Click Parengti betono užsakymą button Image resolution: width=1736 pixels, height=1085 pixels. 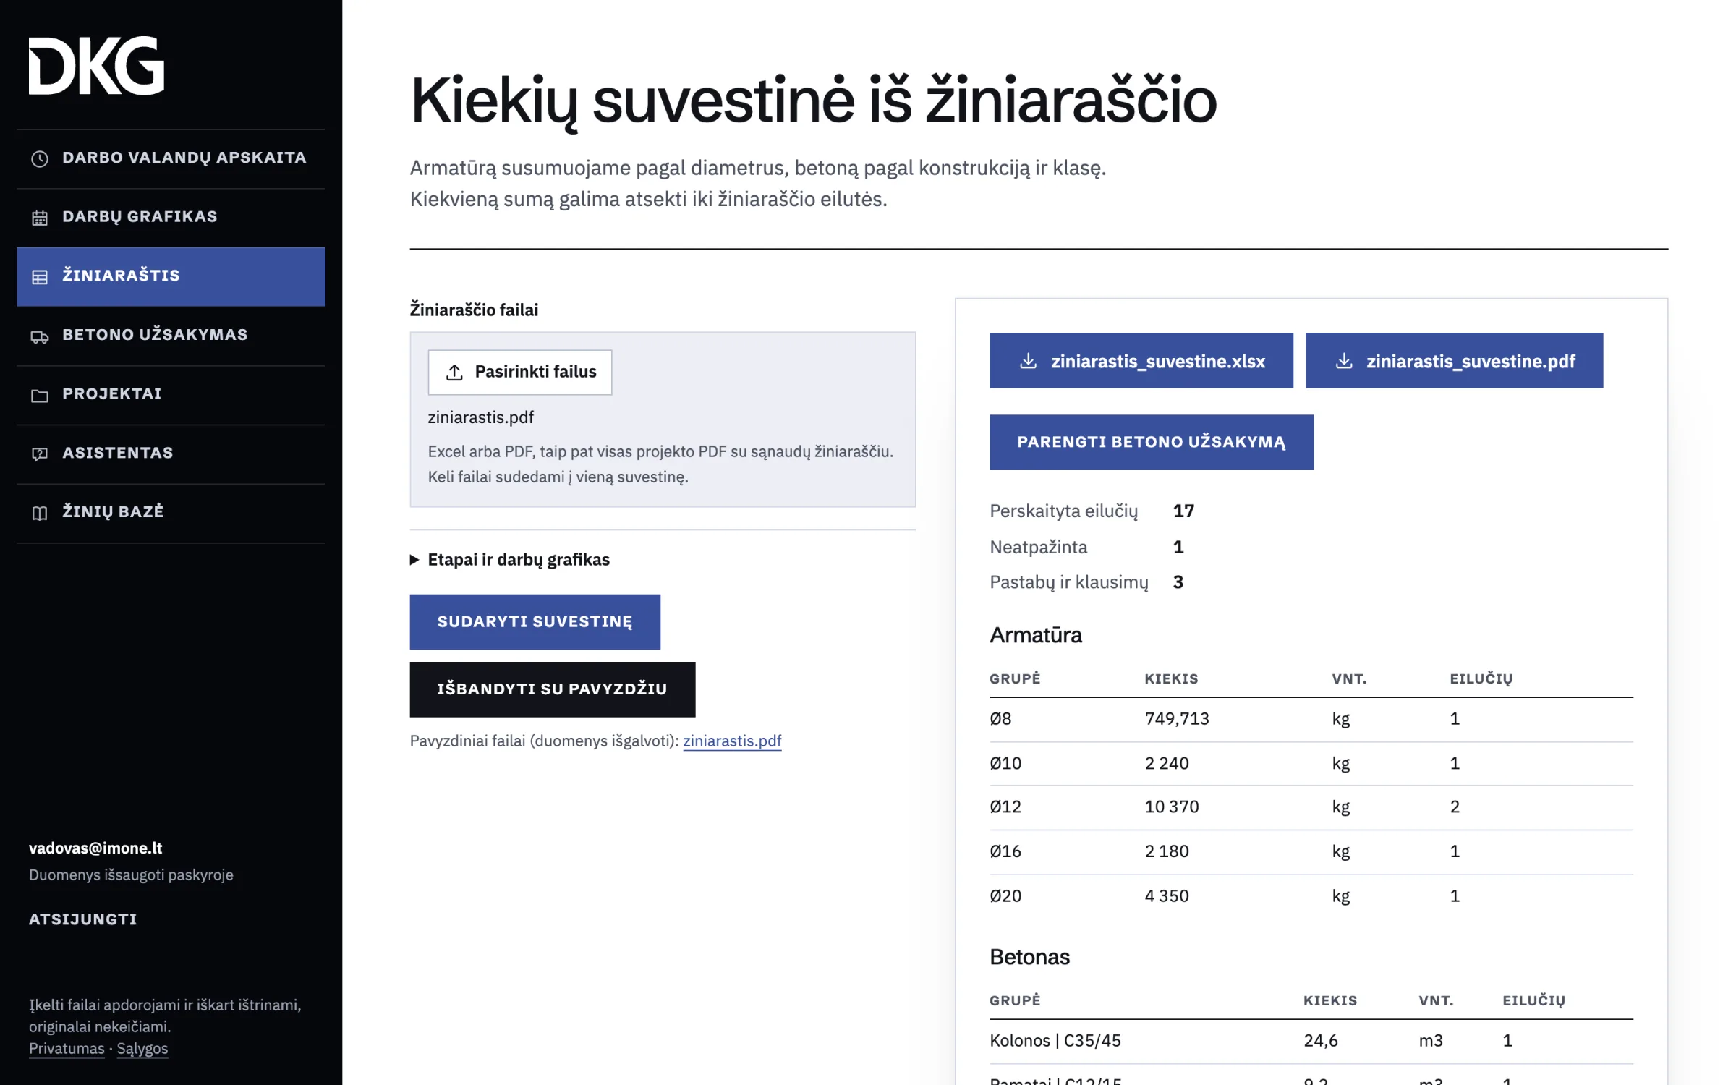[x=1151, y=442]
